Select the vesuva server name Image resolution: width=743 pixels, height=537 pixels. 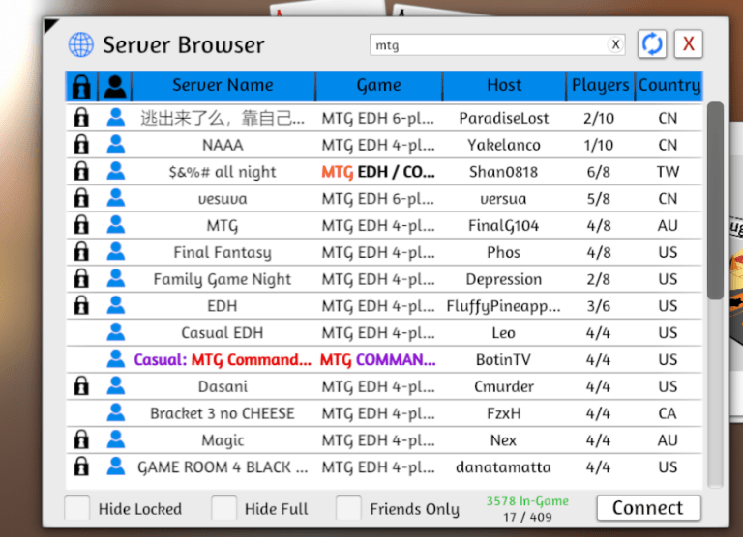pos(223,199)
